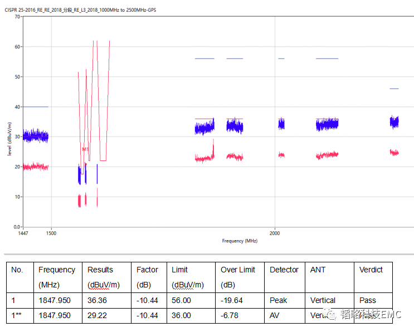Select the Over Limit column header
This screenshot has height=332, width=414.
pyautogui.click(x=238, y=270)
